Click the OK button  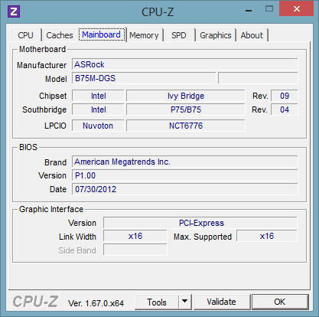pos(280,302)
